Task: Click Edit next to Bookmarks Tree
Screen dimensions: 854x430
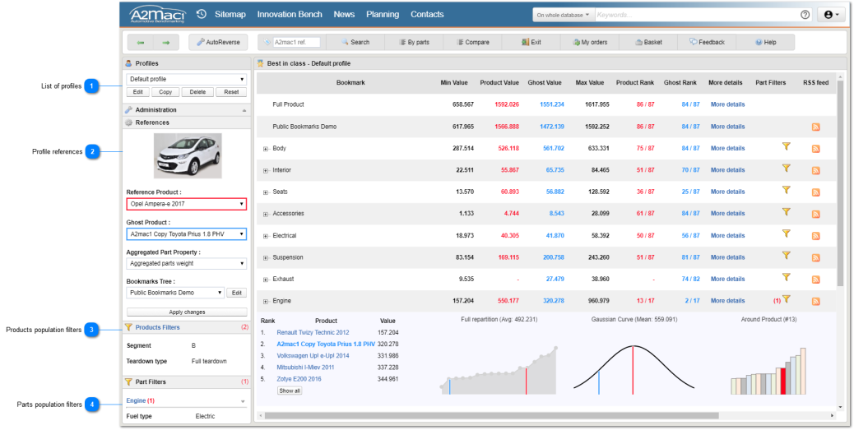Action: pyautogui.click(x=237, y=293)
